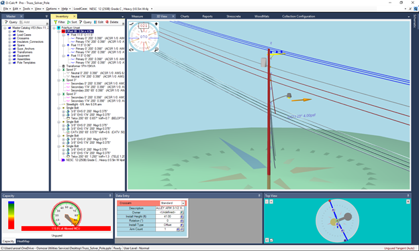Open the Crossarm Standard dropdown
Viewport: 419px width, 251px height.
pos(183,203)
